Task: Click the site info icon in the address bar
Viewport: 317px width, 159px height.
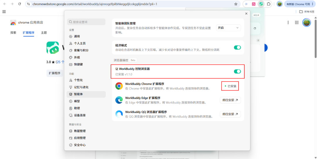Action: pos(28,4)
